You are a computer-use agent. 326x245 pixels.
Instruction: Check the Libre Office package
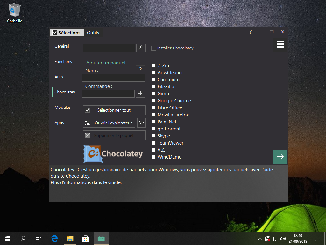tap(154, 108)
